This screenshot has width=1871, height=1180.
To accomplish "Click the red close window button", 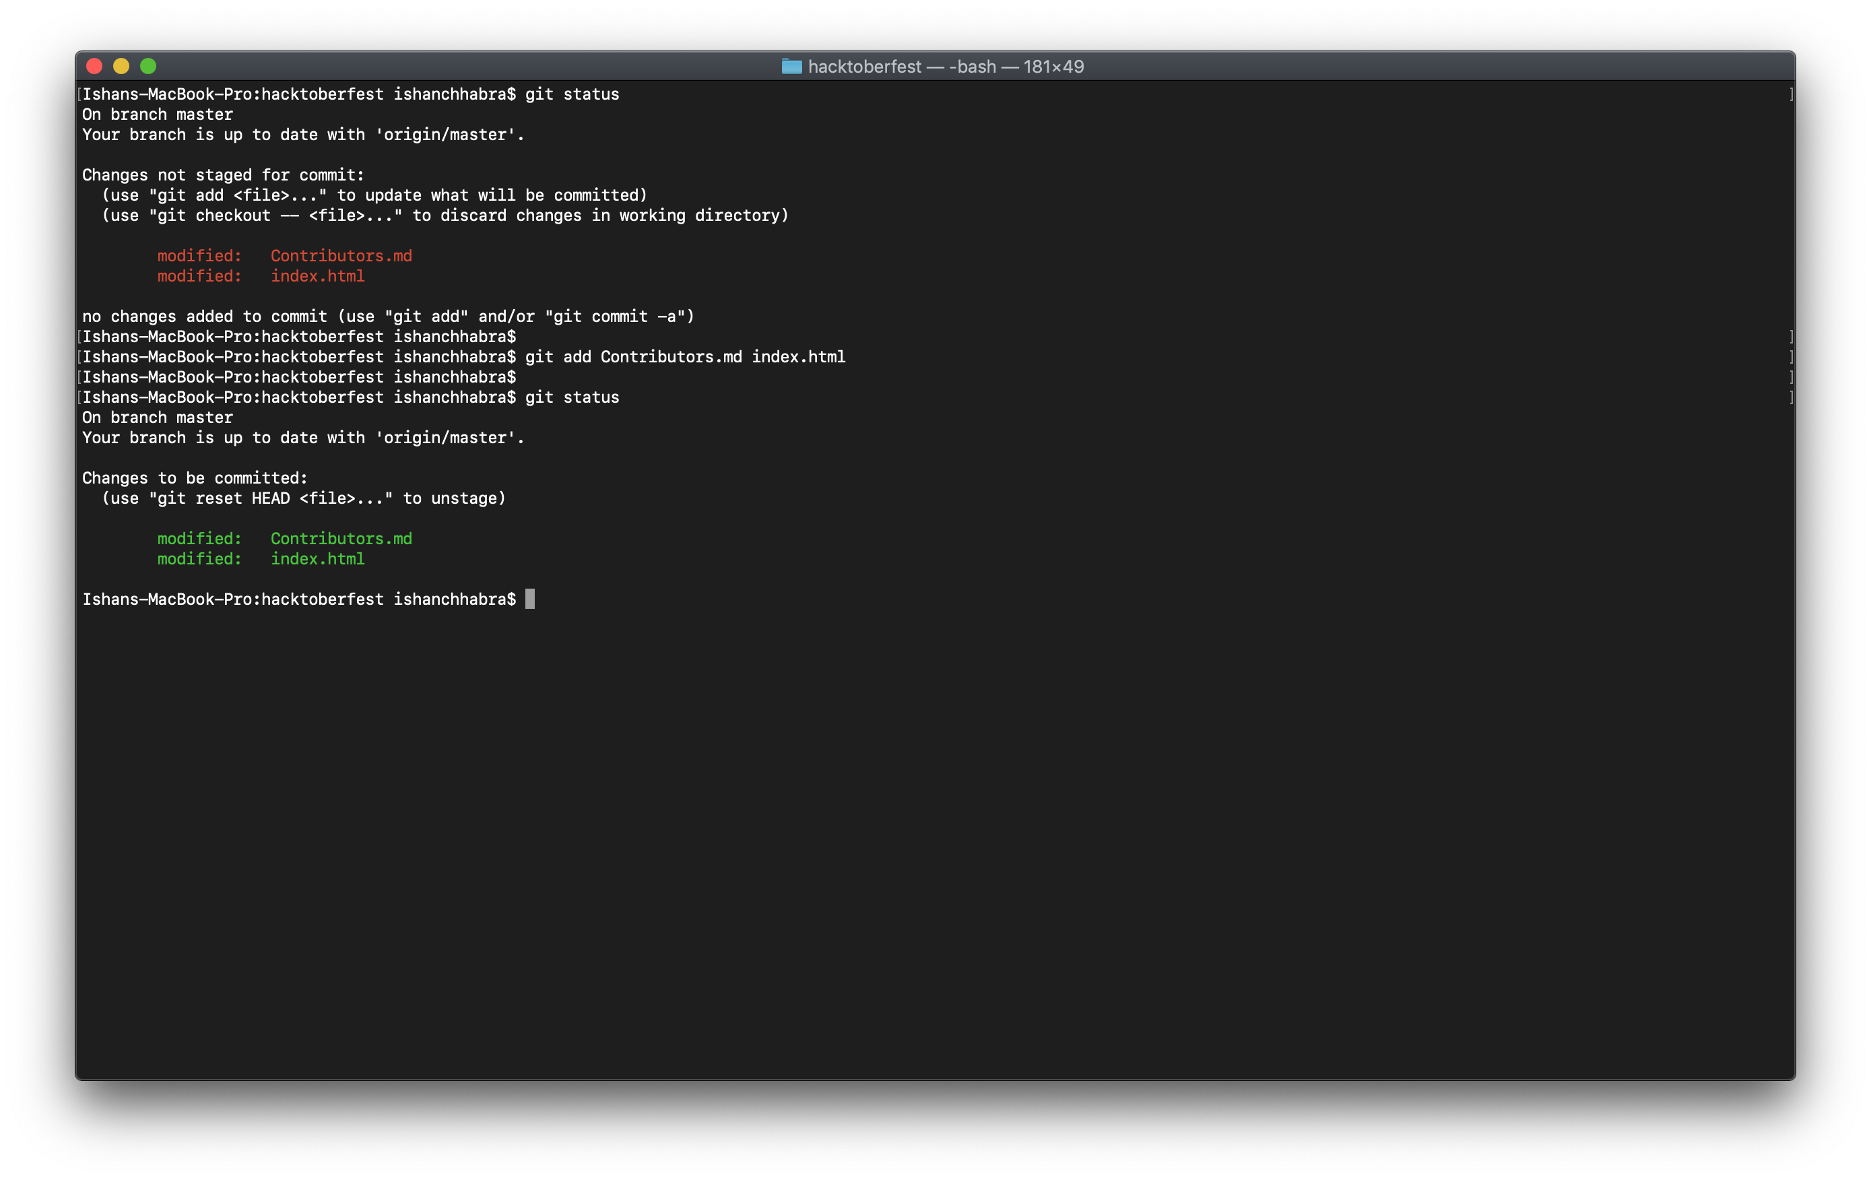I will [95, 66].
